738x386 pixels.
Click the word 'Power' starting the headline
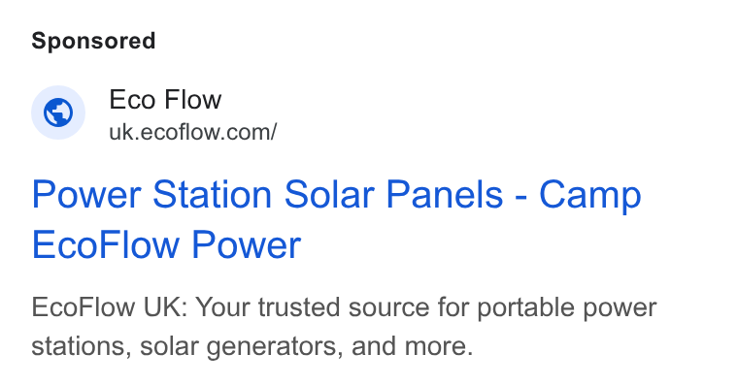[86, 194]
